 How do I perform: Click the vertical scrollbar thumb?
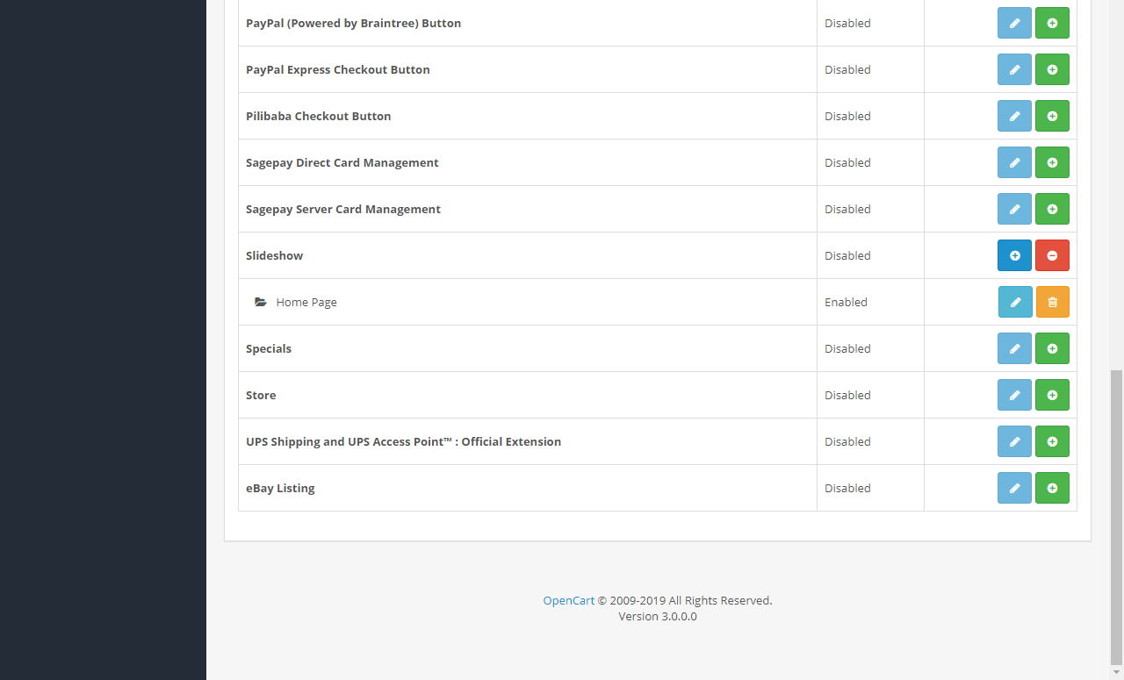[x=1117, y=517]
